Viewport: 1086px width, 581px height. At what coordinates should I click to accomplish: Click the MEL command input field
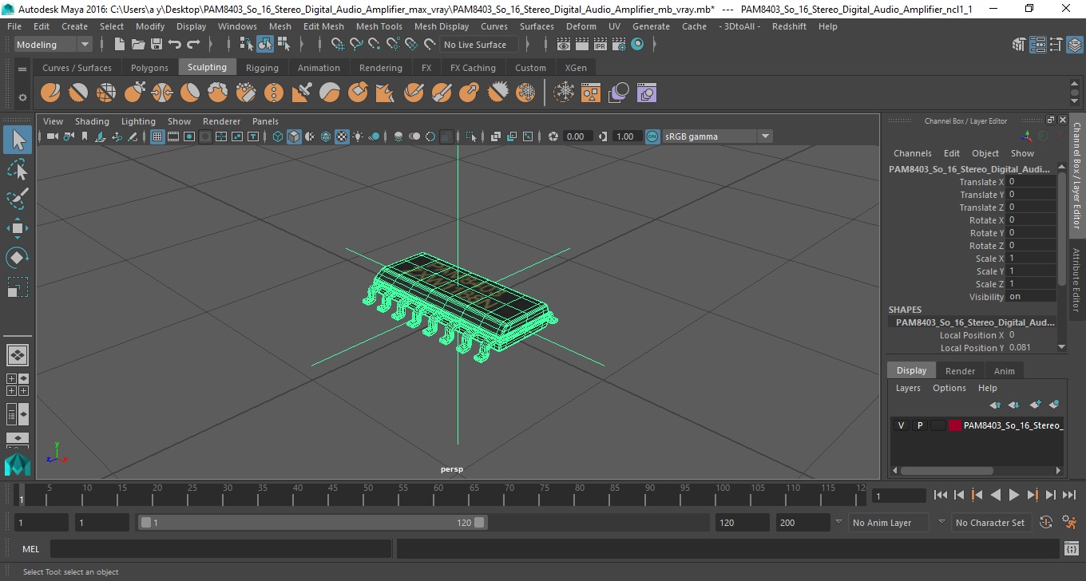tap(220, 548)
